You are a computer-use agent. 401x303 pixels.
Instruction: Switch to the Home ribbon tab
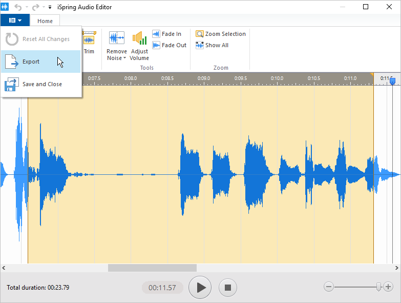pos(45,21)
